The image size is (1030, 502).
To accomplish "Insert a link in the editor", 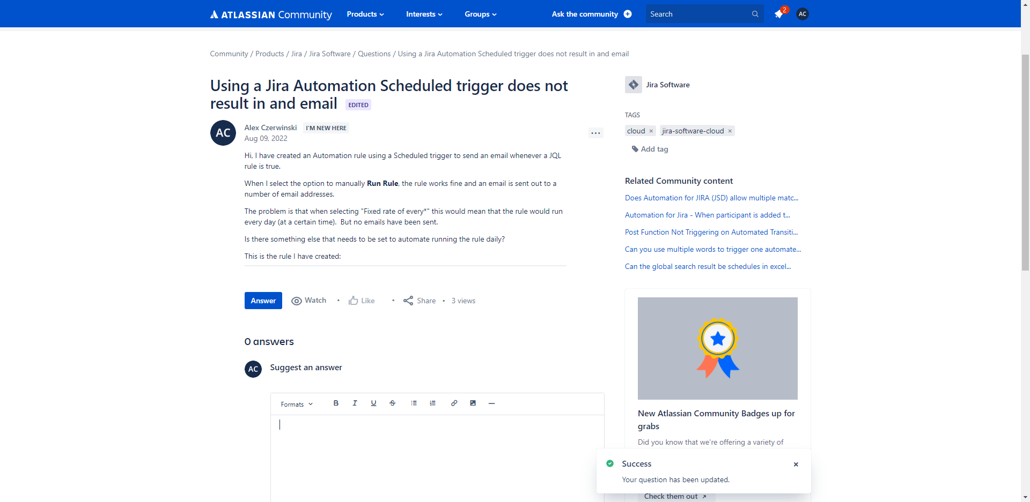I will click(454, 403).
